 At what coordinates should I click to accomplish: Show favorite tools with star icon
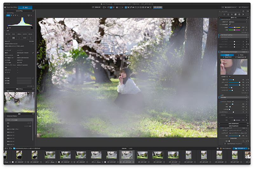click(243, 11)
